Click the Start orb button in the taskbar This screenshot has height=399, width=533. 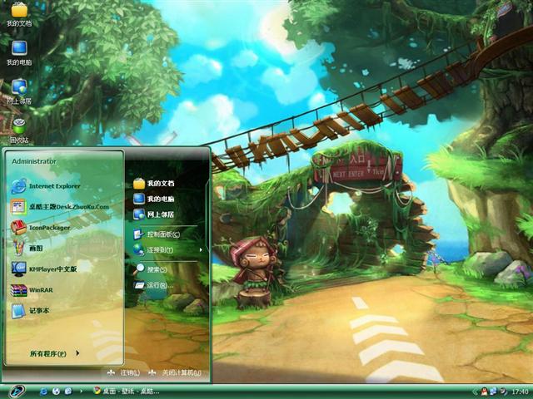tap(17, 392)
